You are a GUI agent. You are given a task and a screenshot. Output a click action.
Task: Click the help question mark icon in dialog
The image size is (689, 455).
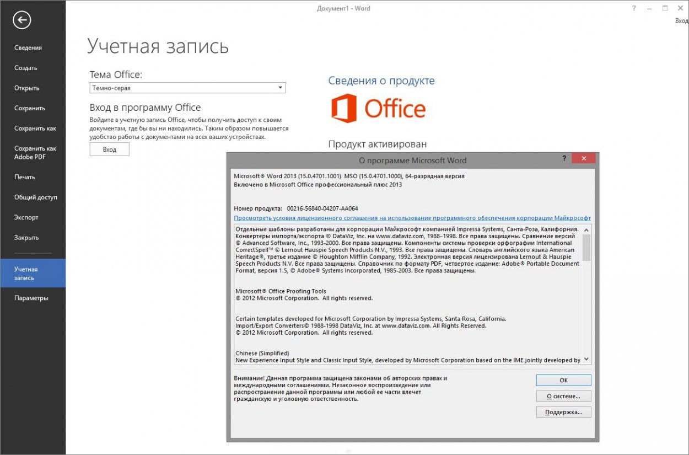(564, 159)
